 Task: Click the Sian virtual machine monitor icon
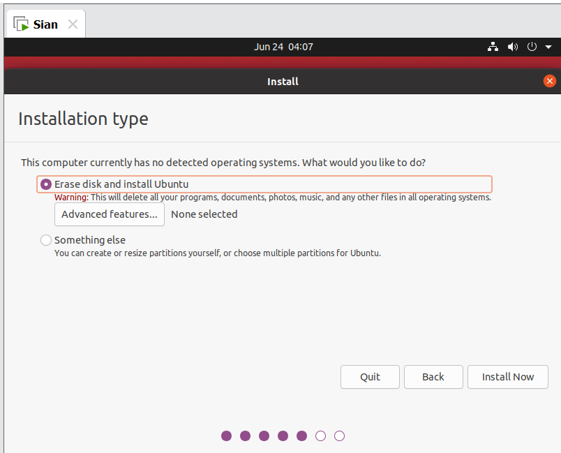[21, 22]
